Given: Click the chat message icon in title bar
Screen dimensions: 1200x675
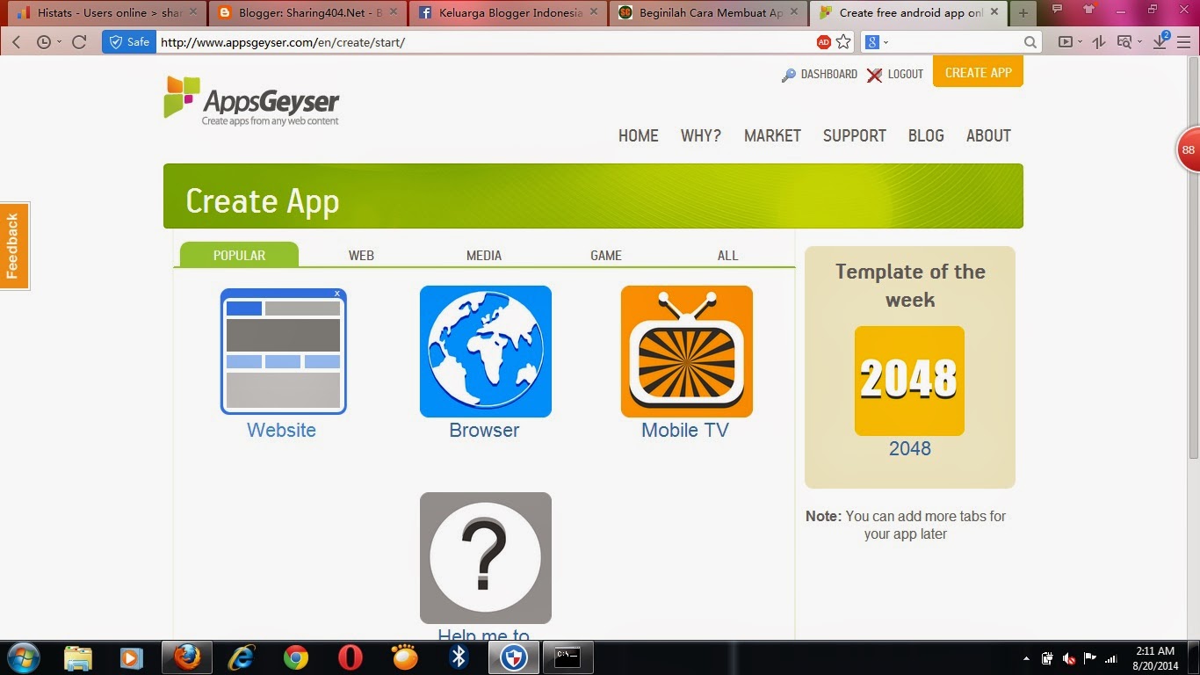Looking at the screenshot, I should (x=1058, y=9).
